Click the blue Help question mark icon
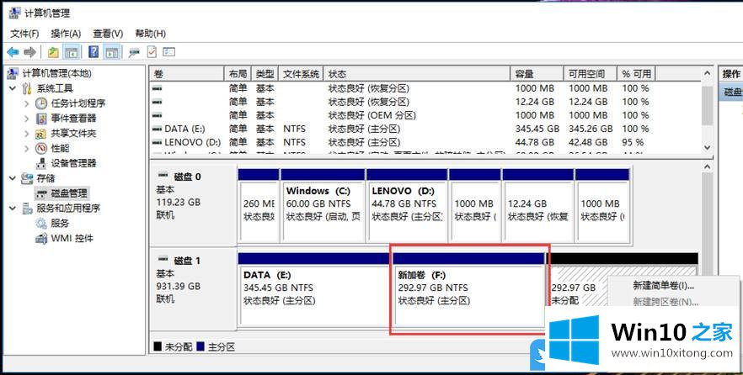Viewport: 743px width, 375px height. pos(94,52)
